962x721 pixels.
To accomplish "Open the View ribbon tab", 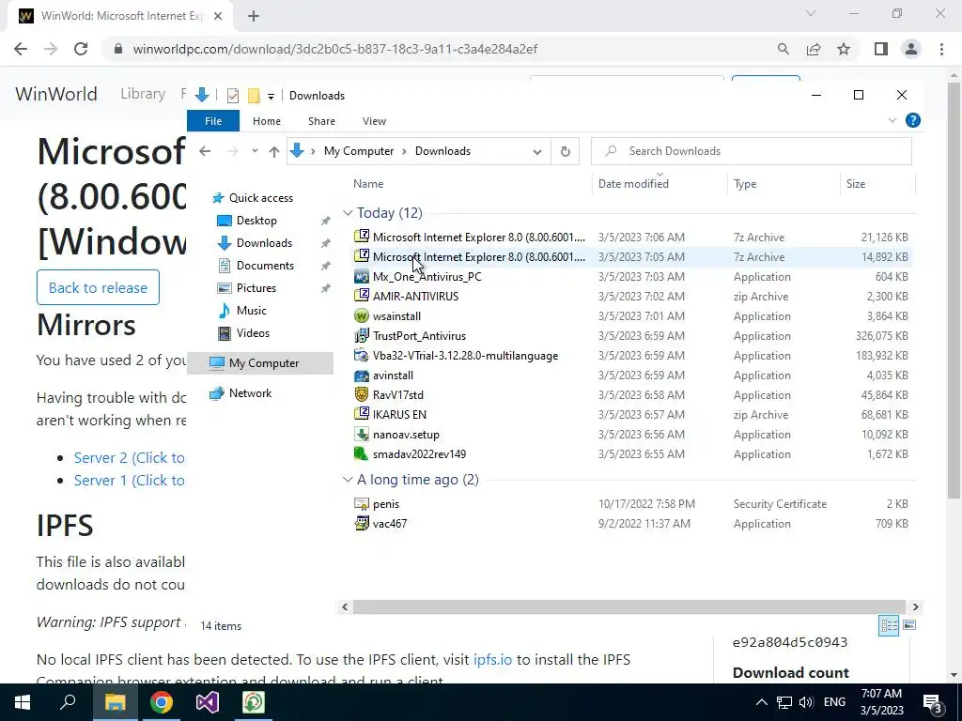I will click(x=374, y=121).
